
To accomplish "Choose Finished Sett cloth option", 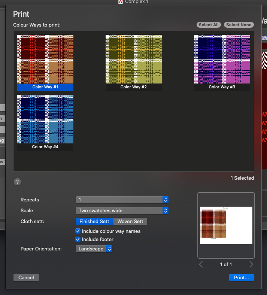I will pyautogui.click(x=94, y=222).
